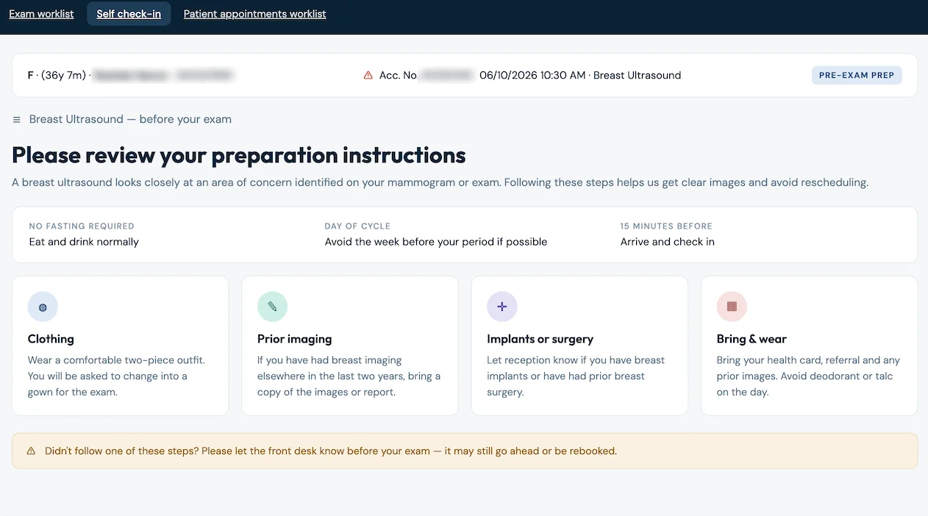Click 'Breast Ultrasound — before your exam' breadcrumb text
The width and height of the screenshot is (928, 516).
[x=130, y=119]
